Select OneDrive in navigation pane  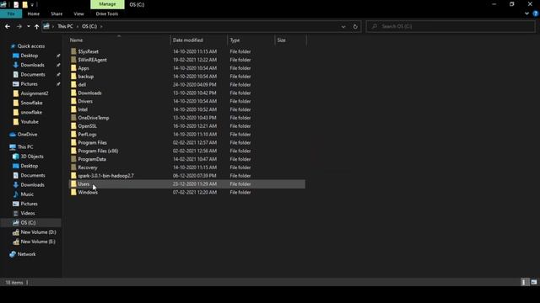tap(27, 135)
